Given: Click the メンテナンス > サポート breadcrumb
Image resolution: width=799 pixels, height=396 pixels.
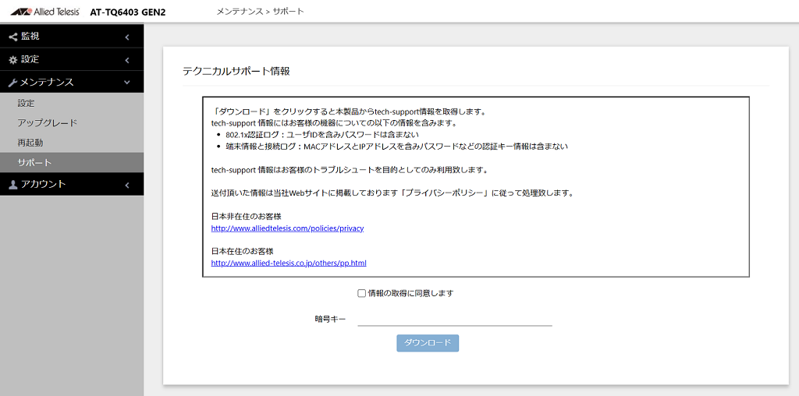Looking at the screenshot, I should [x=259, y=12].
